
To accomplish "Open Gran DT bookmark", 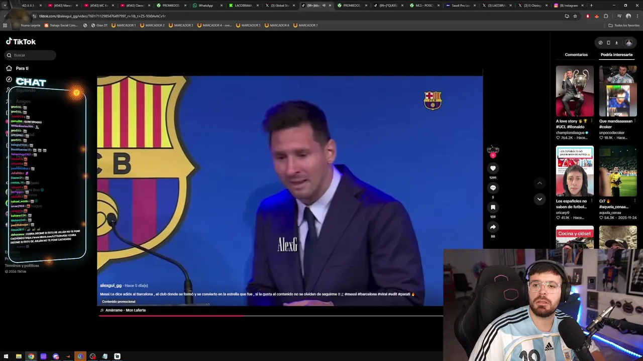I will 99,25.
